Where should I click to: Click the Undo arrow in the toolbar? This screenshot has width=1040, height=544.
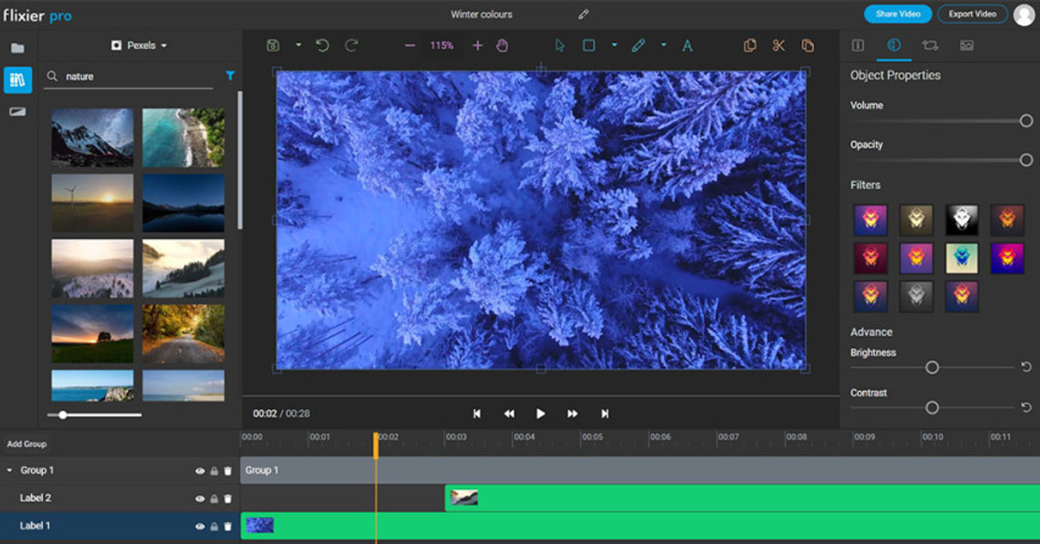pyautogui.click(x=322, y=45)
